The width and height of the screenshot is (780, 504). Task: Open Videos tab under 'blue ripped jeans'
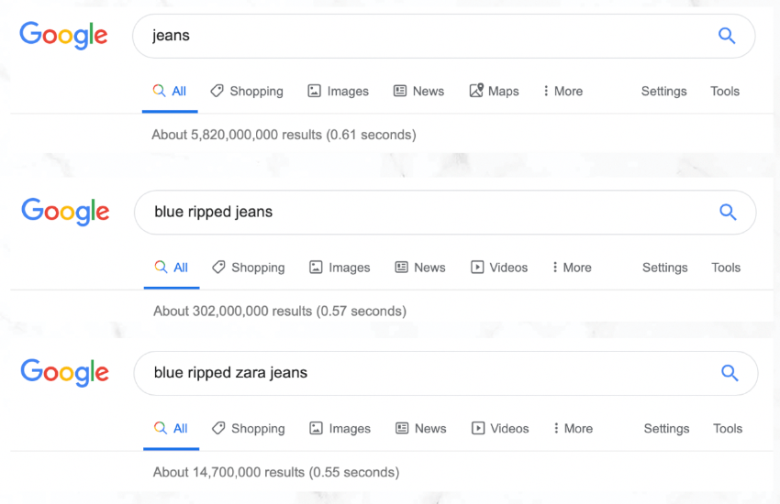[499, 268]
